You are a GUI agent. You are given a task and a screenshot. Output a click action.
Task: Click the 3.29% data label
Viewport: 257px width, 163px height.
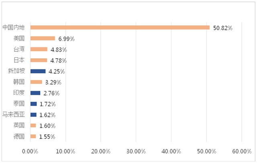coord(53,82)
